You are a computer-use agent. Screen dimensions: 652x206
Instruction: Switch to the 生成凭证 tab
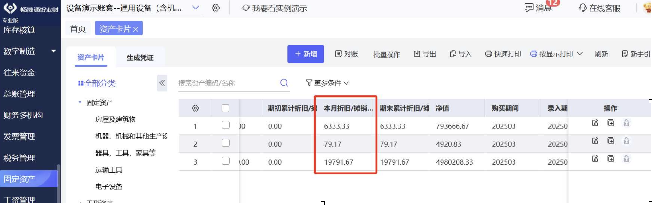[x=140, y=58]
